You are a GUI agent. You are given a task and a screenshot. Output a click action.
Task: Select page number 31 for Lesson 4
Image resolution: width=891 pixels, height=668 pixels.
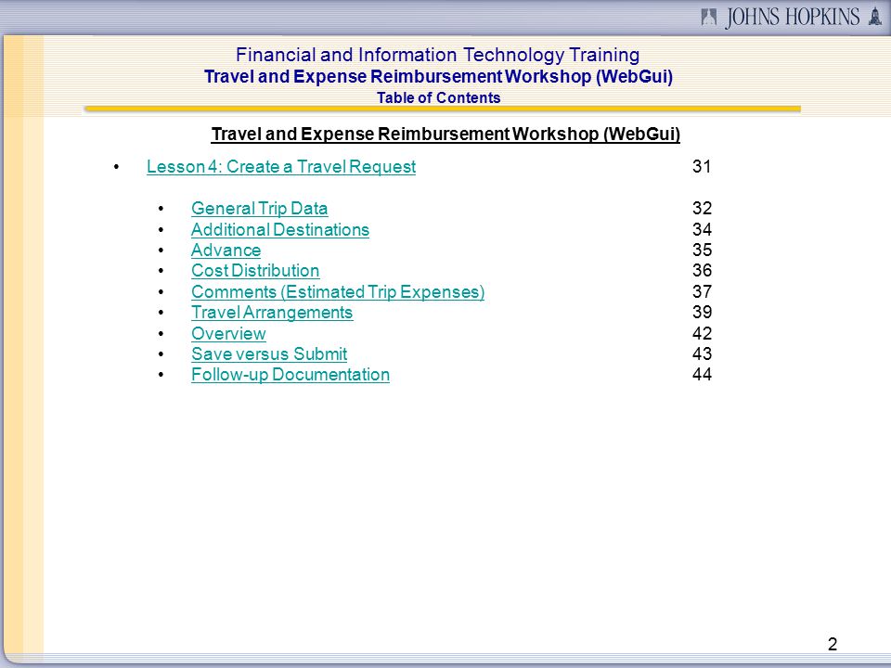[702, 166]
